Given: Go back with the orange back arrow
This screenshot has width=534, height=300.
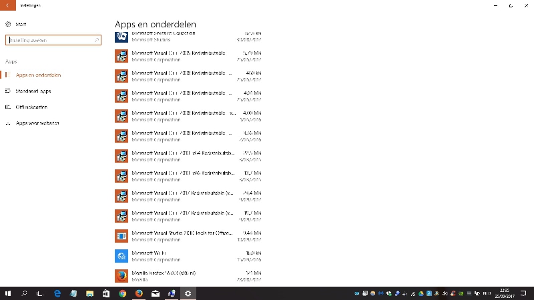Looking at the screenshot, I should [x=8, y=5].
